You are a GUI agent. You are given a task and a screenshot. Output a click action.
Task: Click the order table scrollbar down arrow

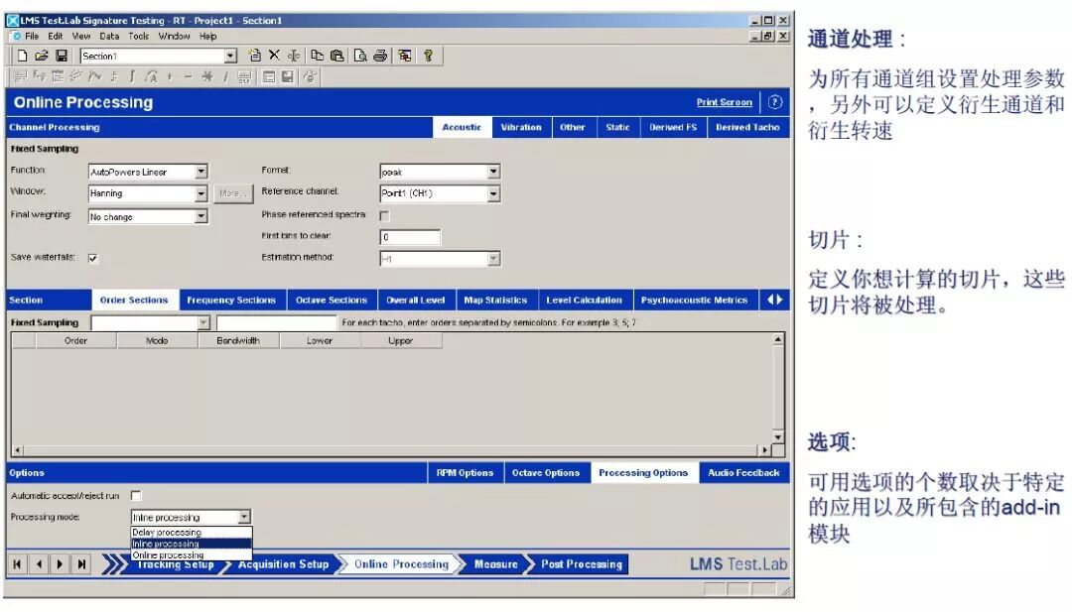pyautogui.click(x=777, y=435)
